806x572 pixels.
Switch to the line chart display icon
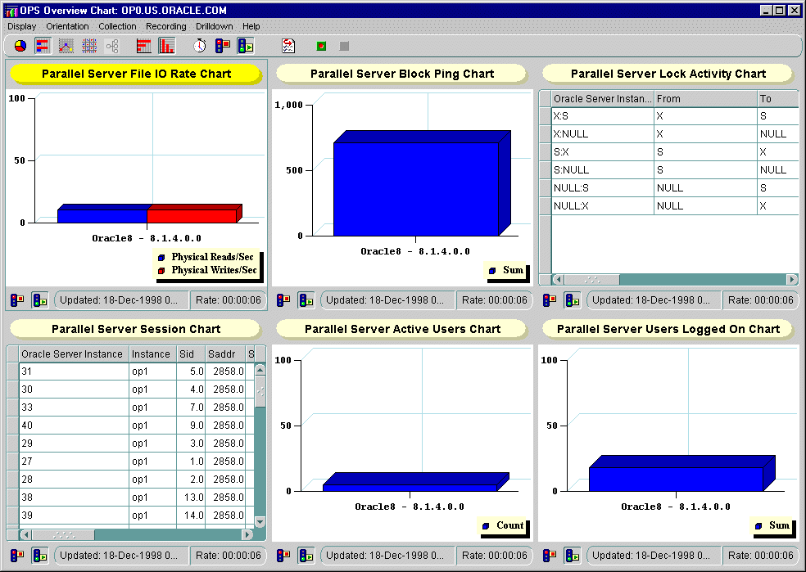(x=66, y=46)
